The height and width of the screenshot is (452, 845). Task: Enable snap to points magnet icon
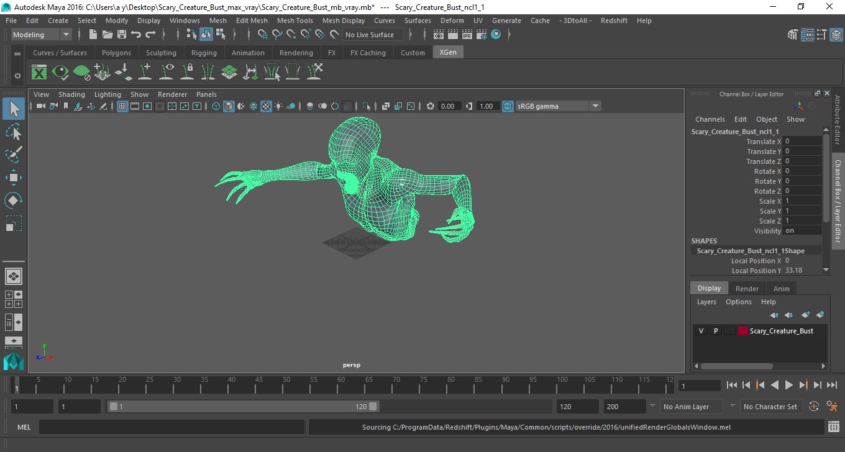click(291, 35)
